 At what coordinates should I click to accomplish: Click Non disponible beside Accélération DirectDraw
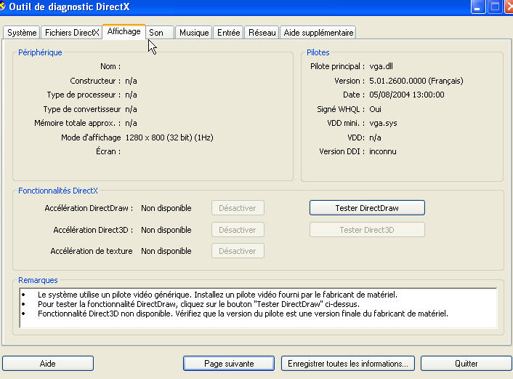pos(166,208)
